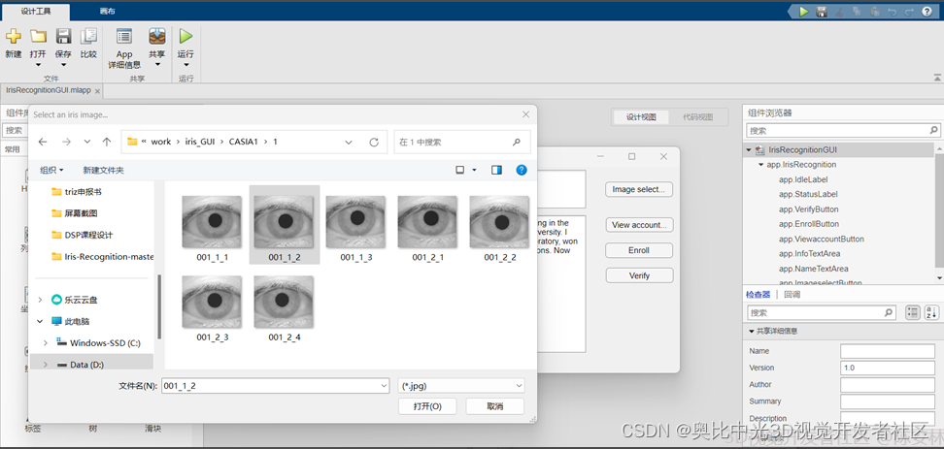Click the 取消 cancel button
The width and height of the screenshot is (944, 449).
[x=495, y=406]
